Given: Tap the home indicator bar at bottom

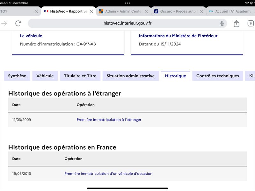Looking at the screenshot, I should pos(127,188).
